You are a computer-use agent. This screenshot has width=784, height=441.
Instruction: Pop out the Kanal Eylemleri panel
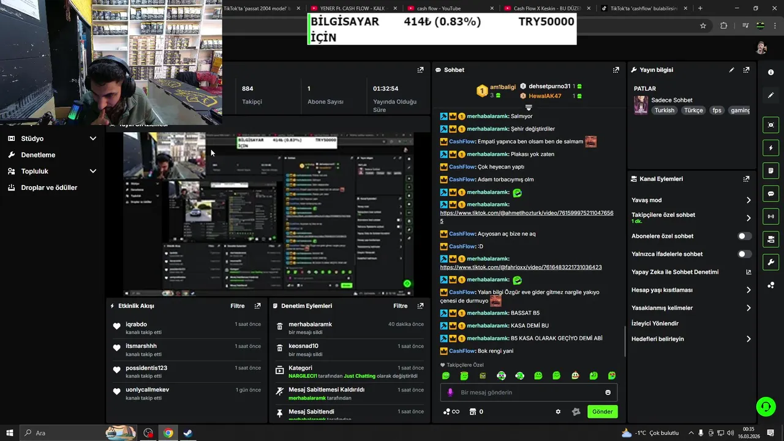coord(746,179)
